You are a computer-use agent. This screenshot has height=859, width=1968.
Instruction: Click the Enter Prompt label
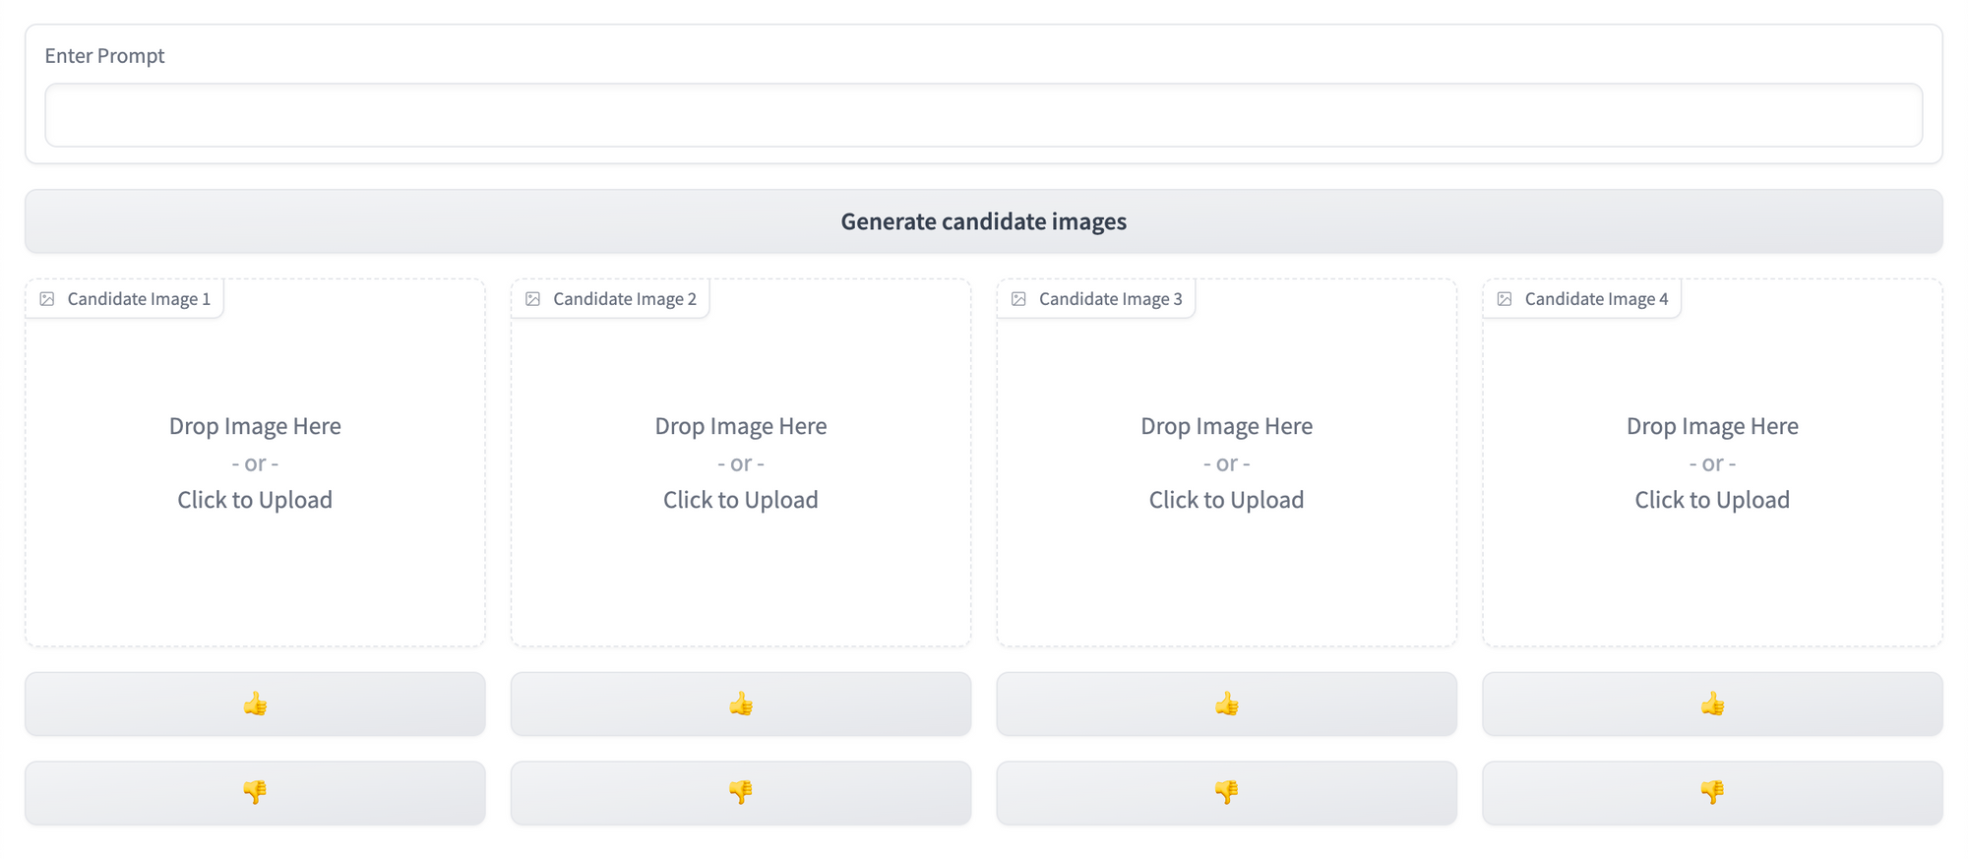tap(104, 56)
